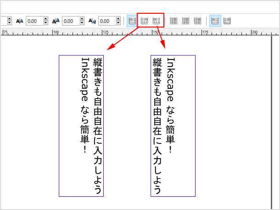Set left-to-right text direction
This screenshot has width=280, height=210.
(215, 21)
